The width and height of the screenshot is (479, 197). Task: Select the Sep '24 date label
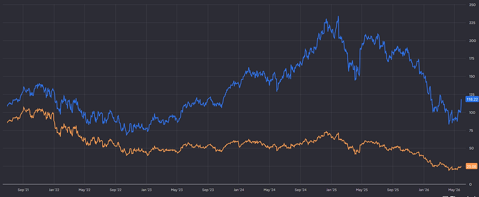[301, 190]
